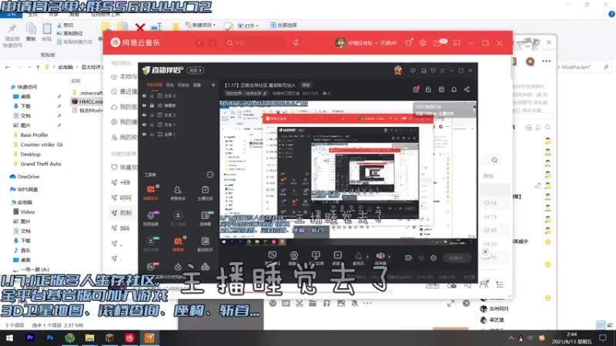This screenshot has width=616, height=346.
Task: Open the Windows Start menu
Action: point(9,338)
